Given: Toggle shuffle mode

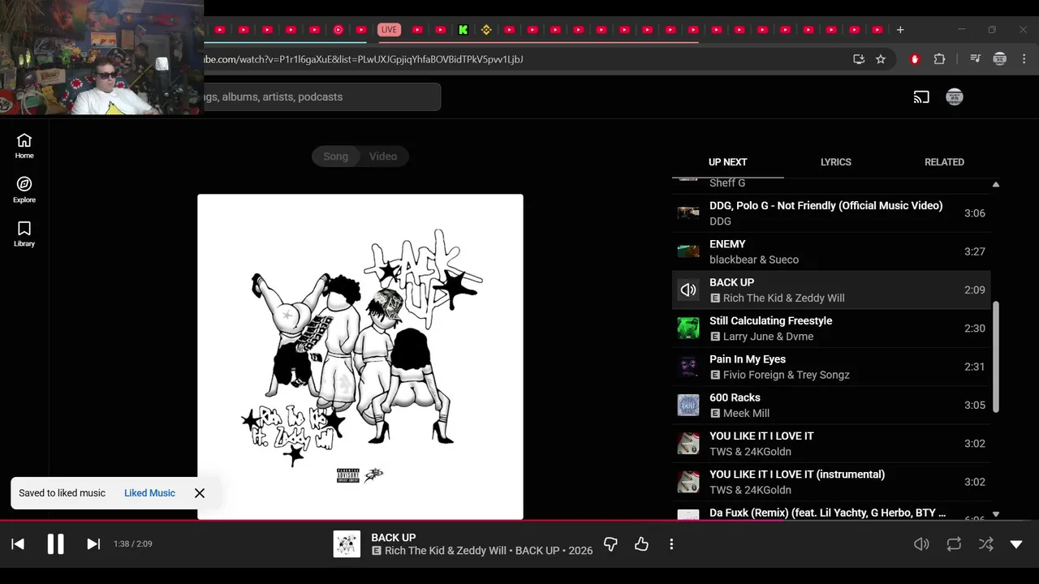Looking at the screenshot, I should (x=985, y=544).
